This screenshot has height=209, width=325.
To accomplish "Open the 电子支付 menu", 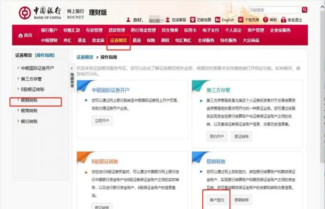I will [x=211, y=30].
